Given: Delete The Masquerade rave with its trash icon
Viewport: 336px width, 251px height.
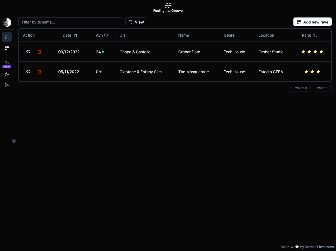Looking at the screenshot, I should click(39, 72).
